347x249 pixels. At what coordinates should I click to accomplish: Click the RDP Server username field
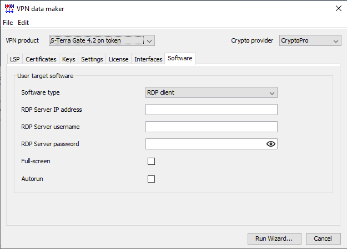[212, 127]
